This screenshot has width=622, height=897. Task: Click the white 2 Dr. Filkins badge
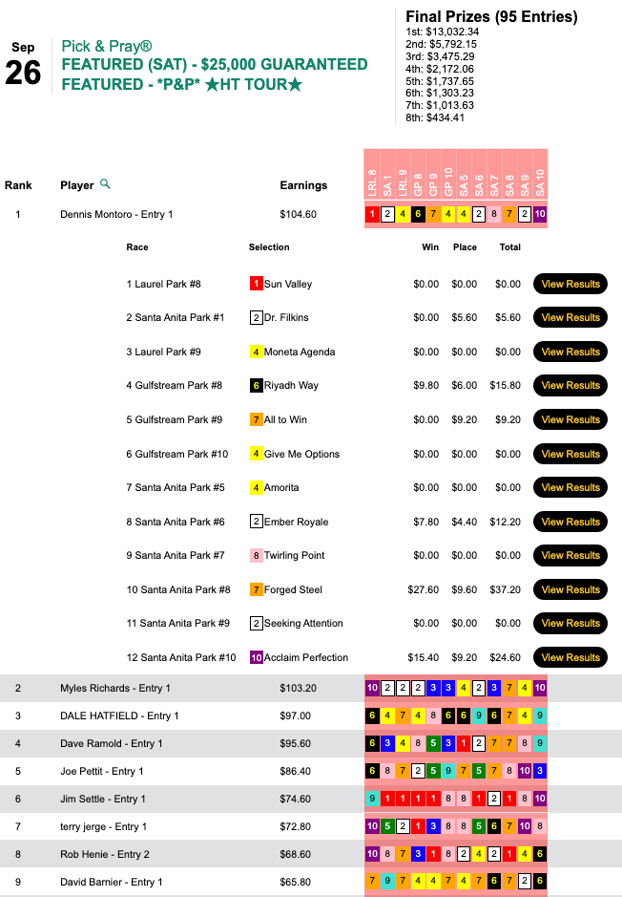point(256,317)
